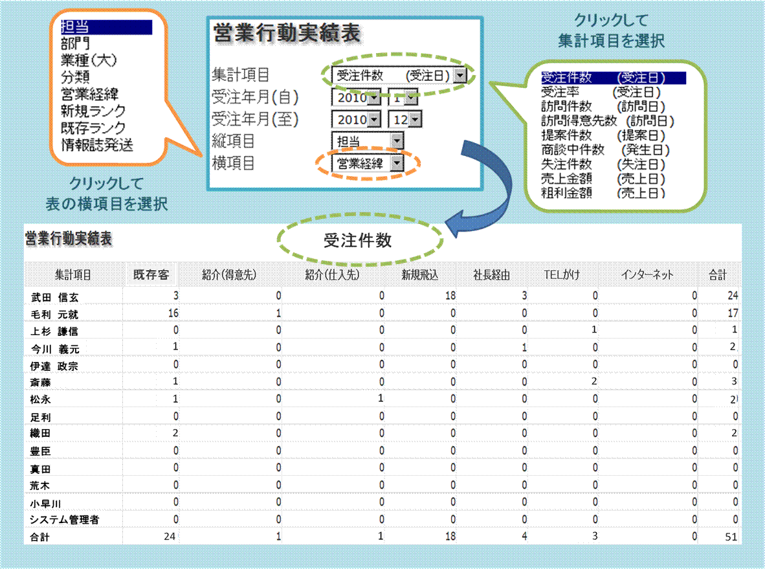Click the 受注件数 report title
Viewport: 765px width, 569px height.
tap(358, 240)
